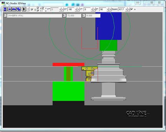Pause simulation with the '||' button
This screenshot has height=132, width=166.
click(x=35, y=10)
